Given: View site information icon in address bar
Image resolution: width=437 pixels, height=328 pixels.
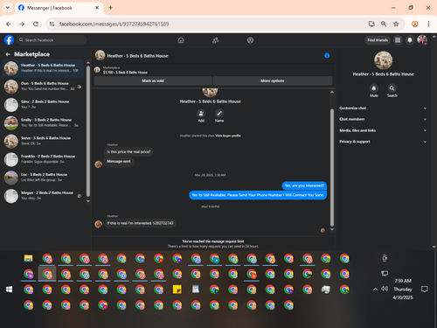Looking at the screenshot, I should [52, 24].
